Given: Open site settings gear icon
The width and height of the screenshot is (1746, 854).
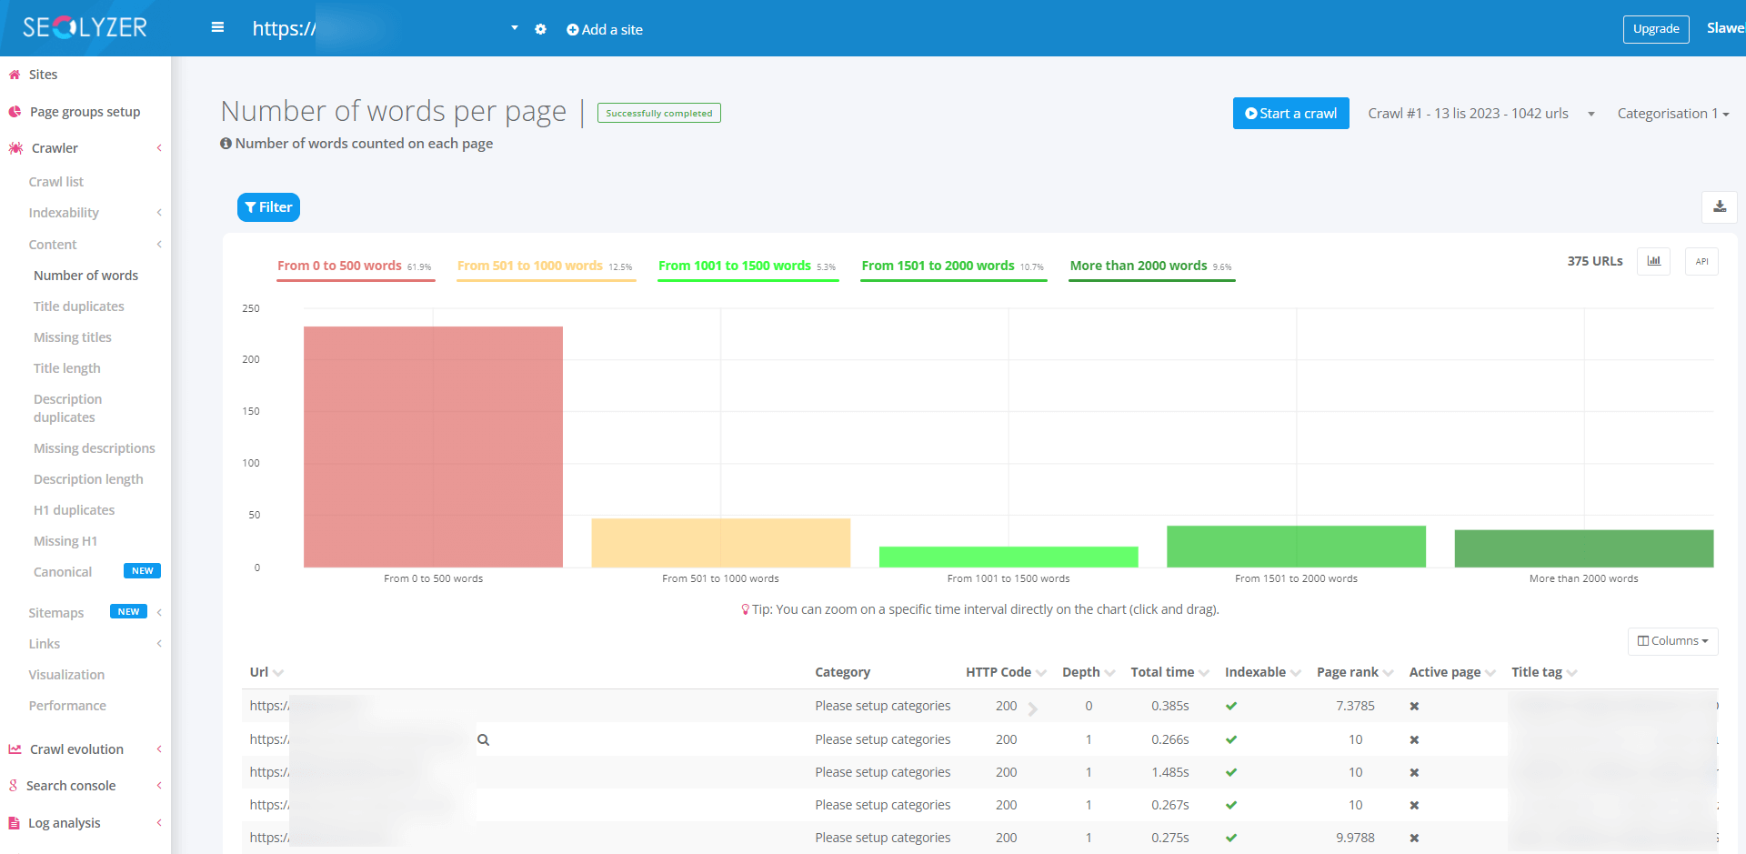Looking at the screenshot, I should coord(540,29).
